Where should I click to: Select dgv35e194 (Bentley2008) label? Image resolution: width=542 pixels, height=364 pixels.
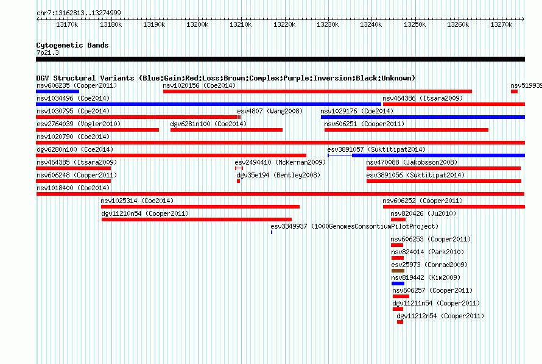tap(278, 175)
